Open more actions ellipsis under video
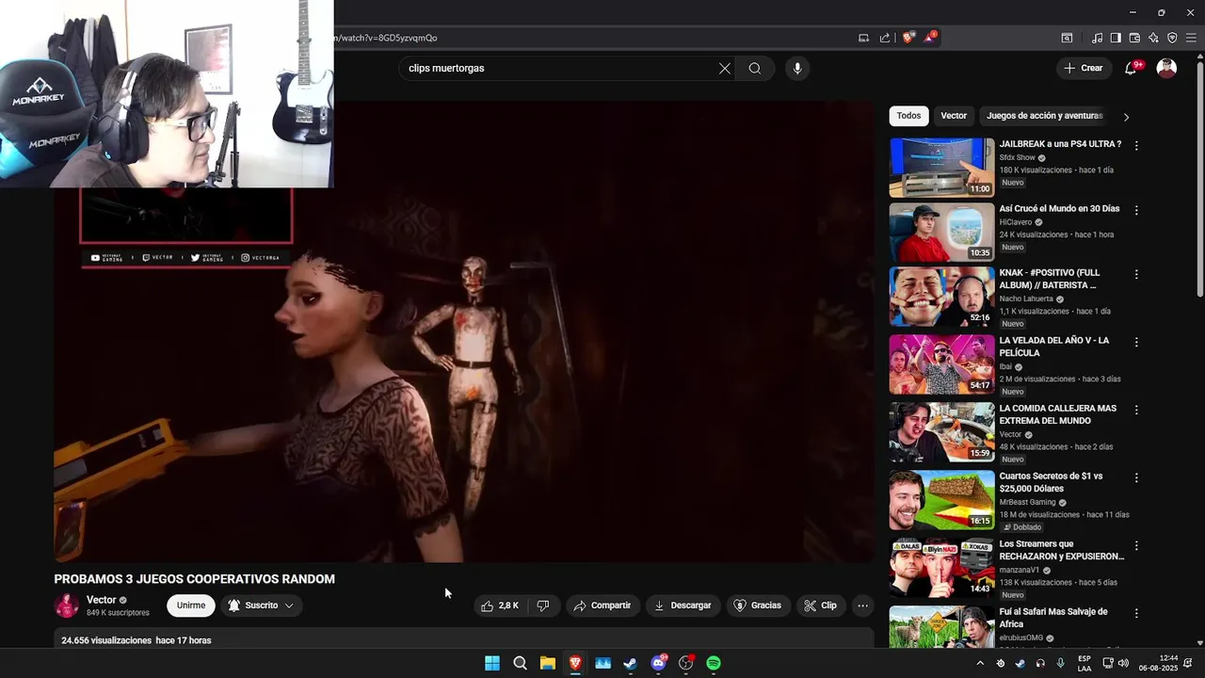1205x678 pixels. click(x=862, y=605)
